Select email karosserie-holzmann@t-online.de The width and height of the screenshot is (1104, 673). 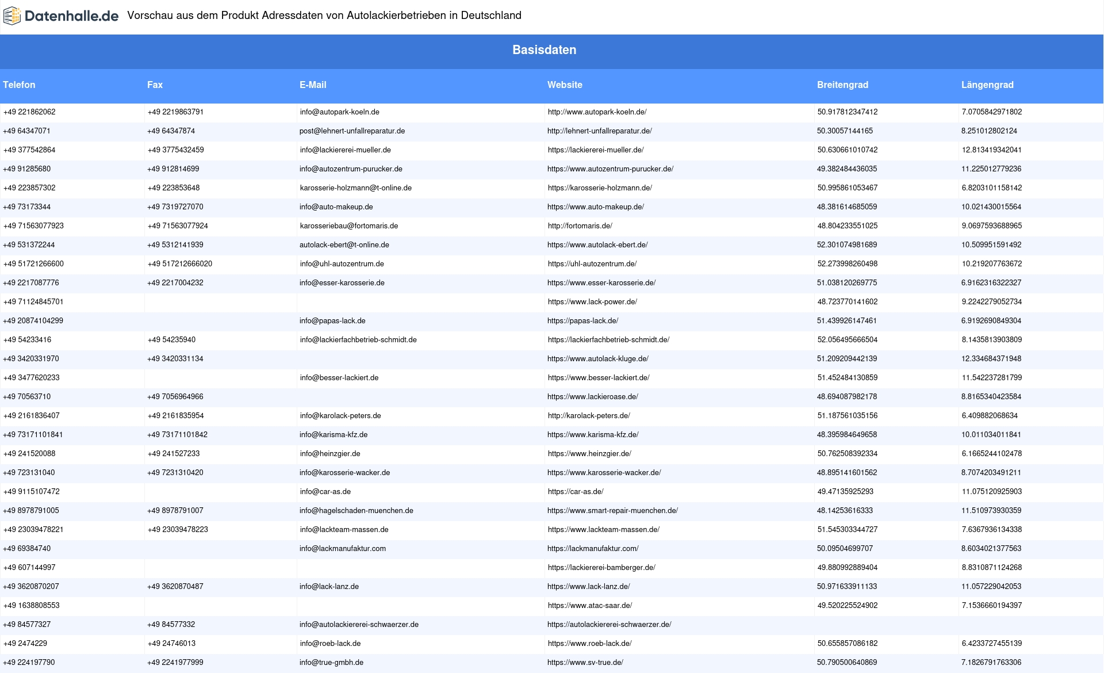(x=355, y=188)
